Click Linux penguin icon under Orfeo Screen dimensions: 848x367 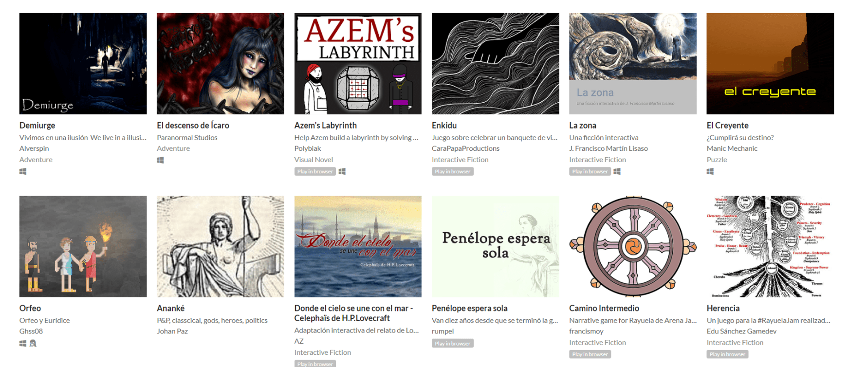coord(33,343)
